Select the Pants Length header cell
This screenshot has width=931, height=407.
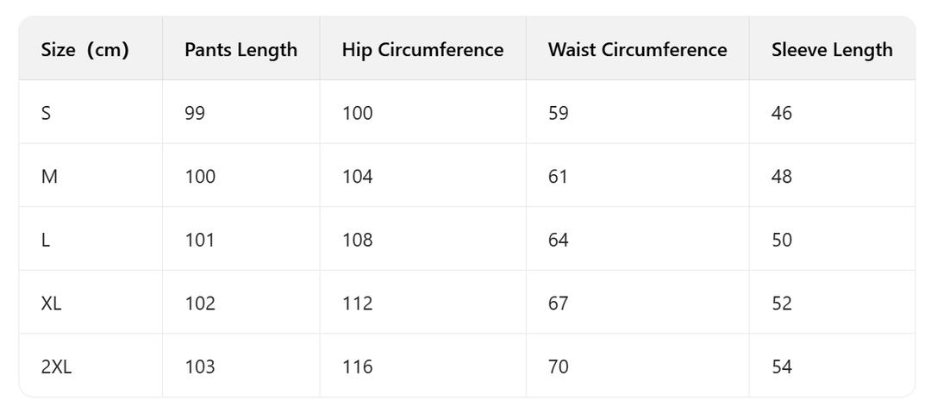pos(241,50)
